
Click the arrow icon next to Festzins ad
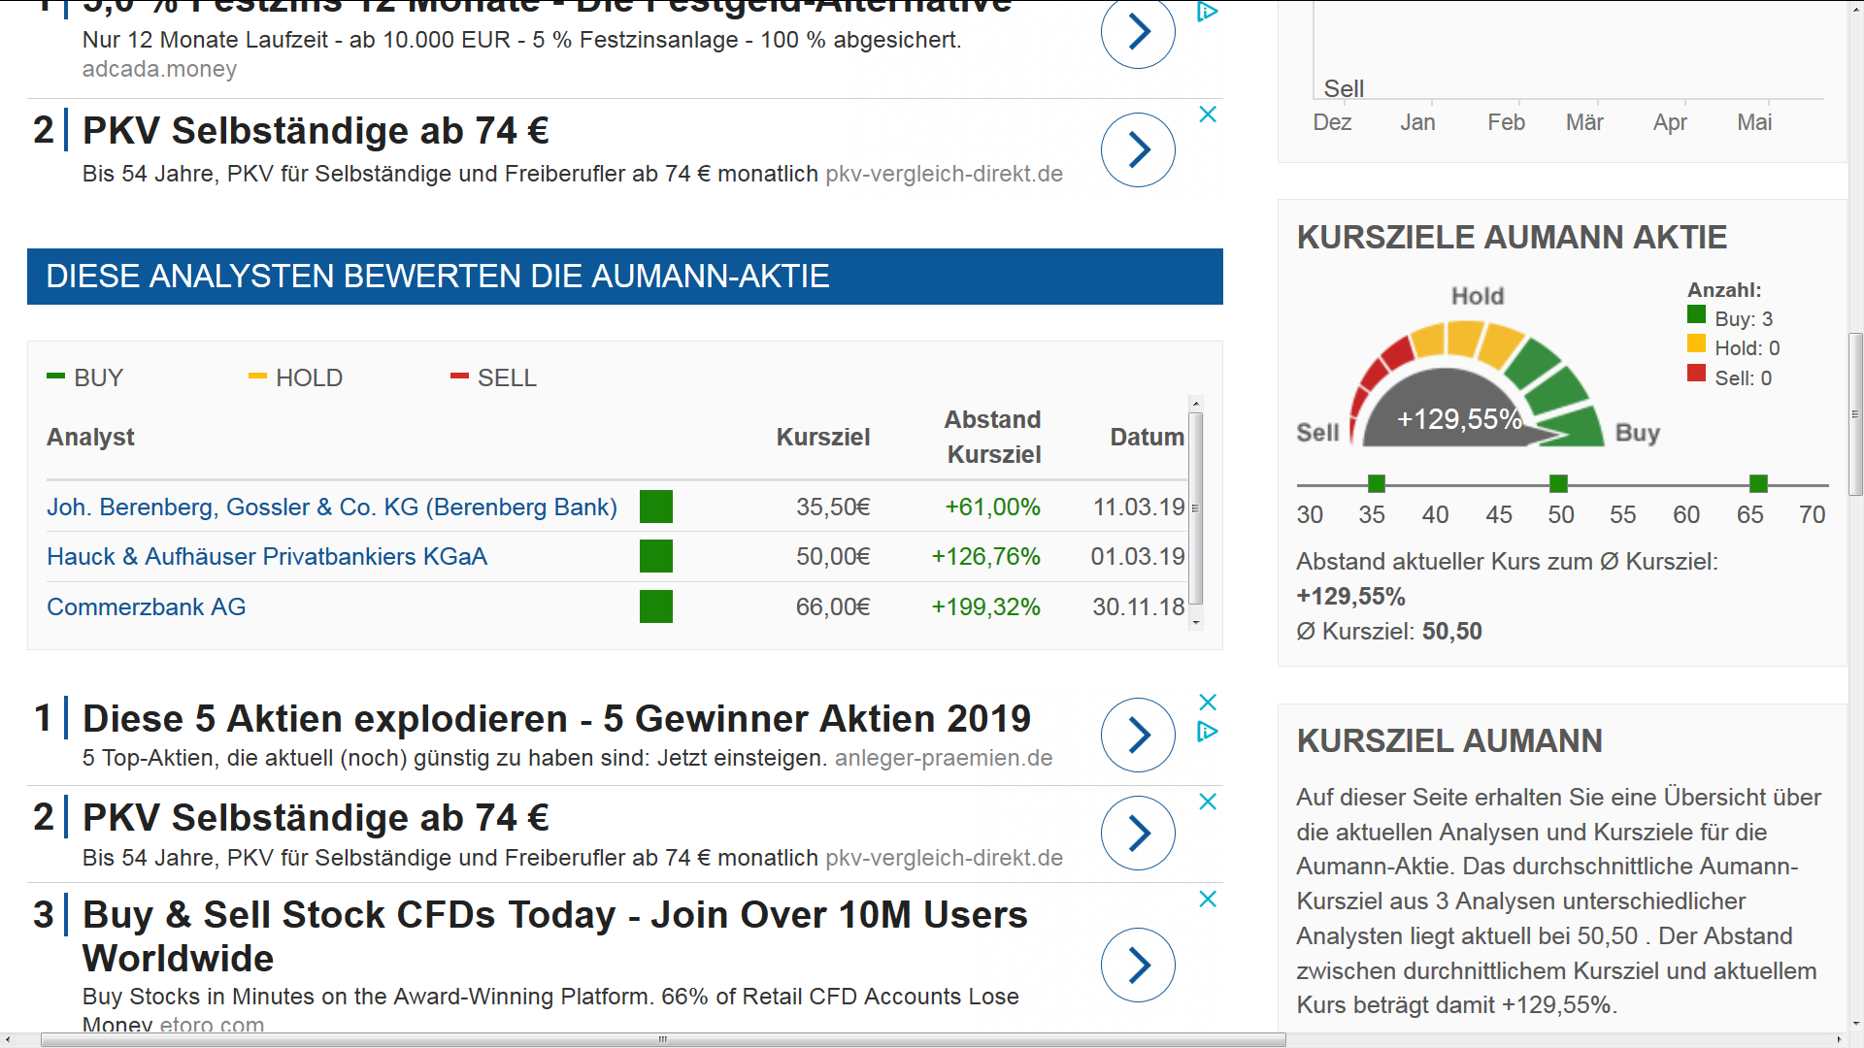(x=1137, y=32)
